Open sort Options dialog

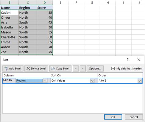pos(95,68)
